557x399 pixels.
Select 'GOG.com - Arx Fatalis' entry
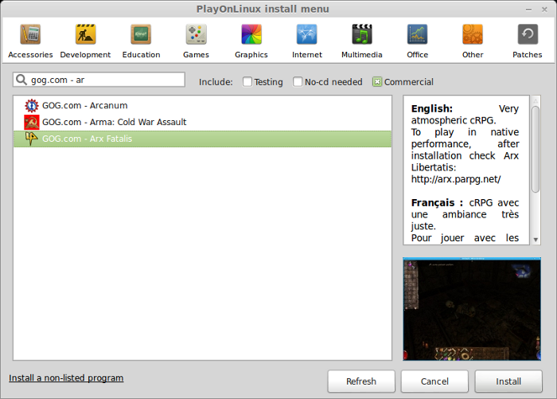pyautogui.click(x=202, y=139)
